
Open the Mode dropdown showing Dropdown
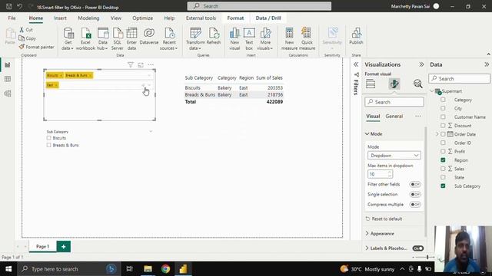pos(394,156)
